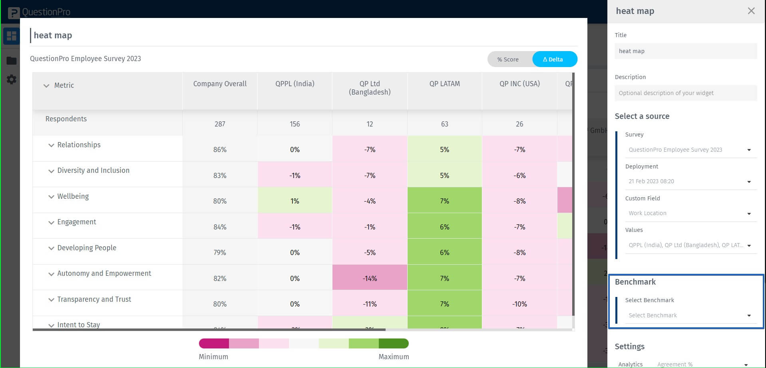766x368 pixels.
Task: Close the heat map settings panel
Action: click(x=752, y=11)
